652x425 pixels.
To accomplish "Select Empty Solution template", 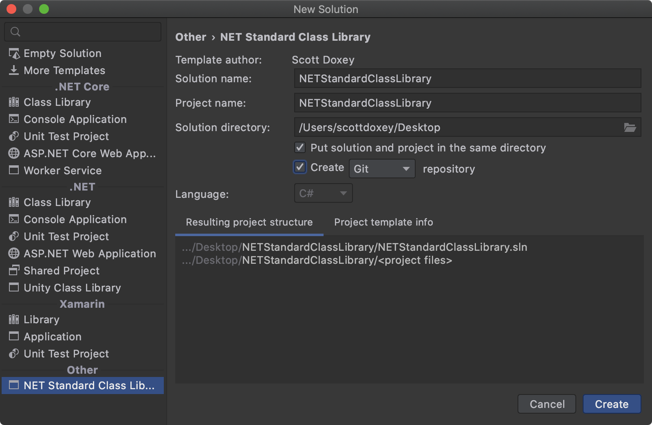I will tap(83, 53).
